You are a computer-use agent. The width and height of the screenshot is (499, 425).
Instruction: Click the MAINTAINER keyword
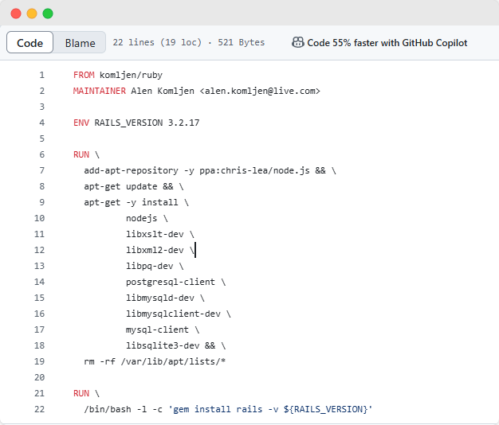click(100, 92)
